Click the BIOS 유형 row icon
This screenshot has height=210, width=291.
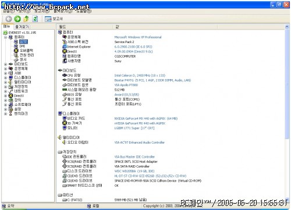pos(65,94)
